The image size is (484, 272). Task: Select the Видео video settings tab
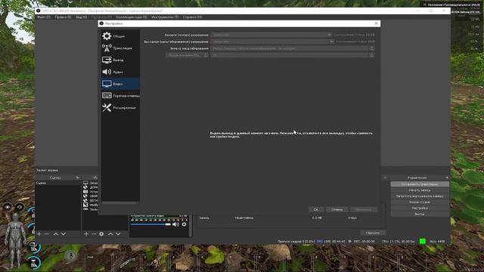coord(120,84)
